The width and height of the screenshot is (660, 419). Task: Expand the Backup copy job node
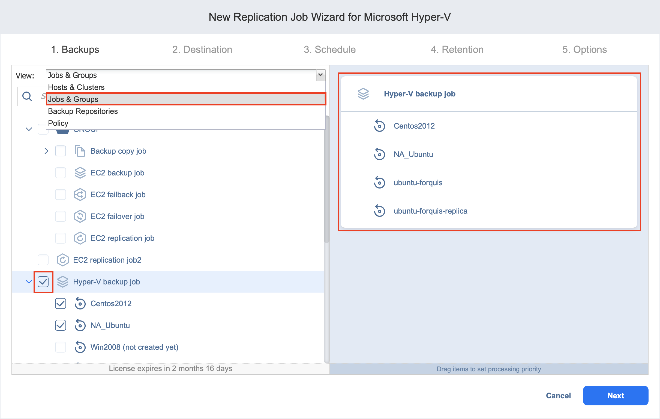(46, 151)
